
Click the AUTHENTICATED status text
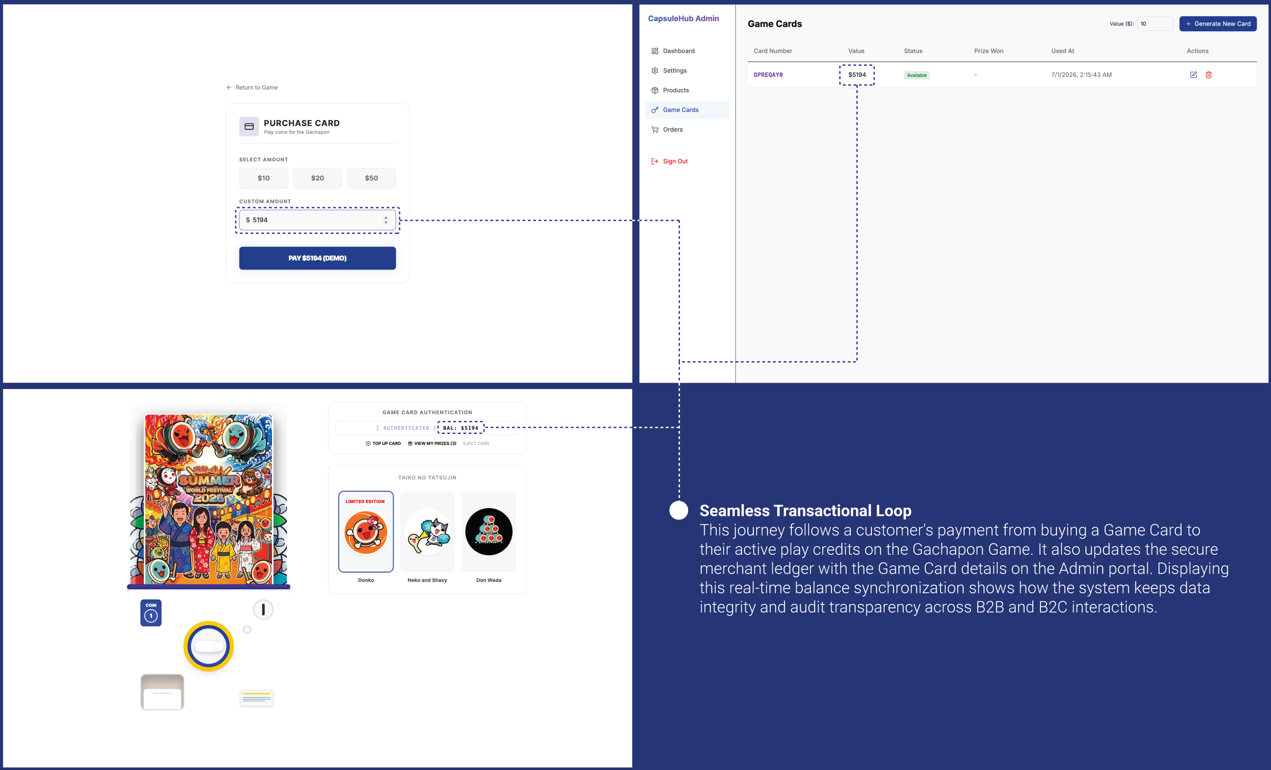point(406,428)
